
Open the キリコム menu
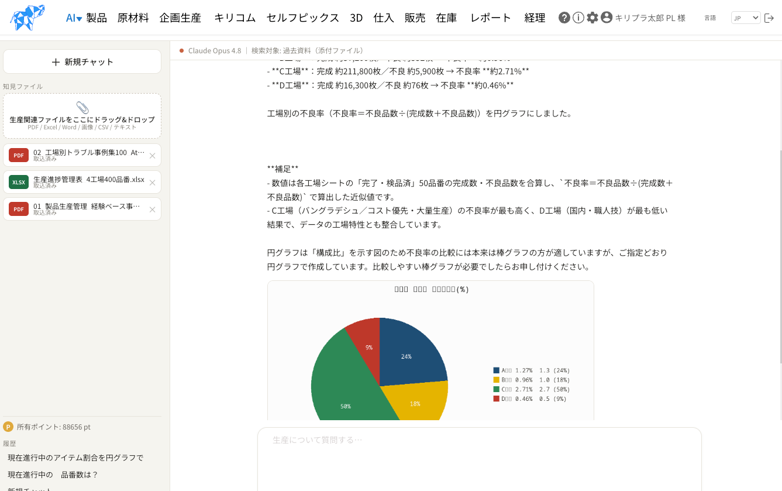(235, 18)
